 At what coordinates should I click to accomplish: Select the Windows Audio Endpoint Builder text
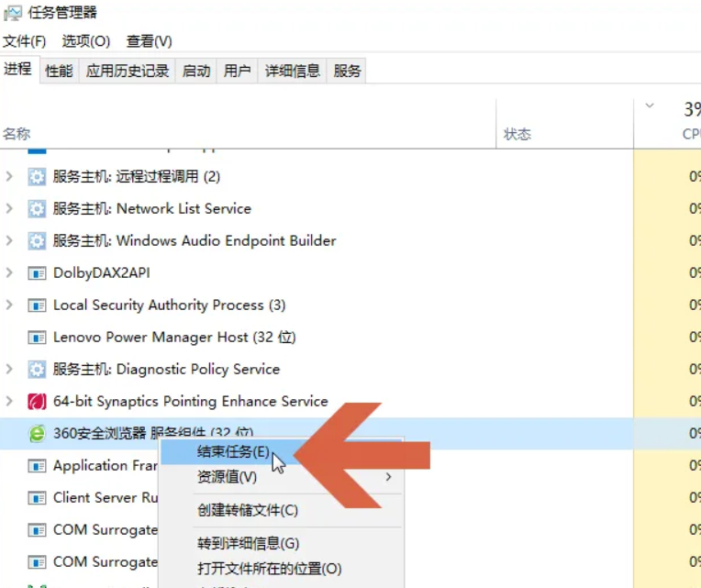[227, 241]
